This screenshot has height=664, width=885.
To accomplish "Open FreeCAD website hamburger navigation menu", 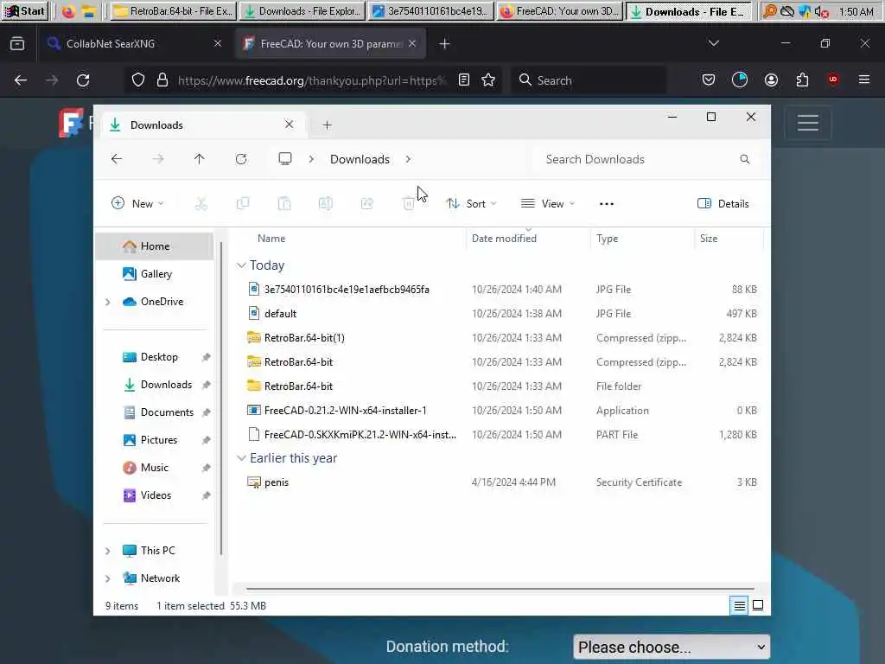I will [808, 123].
